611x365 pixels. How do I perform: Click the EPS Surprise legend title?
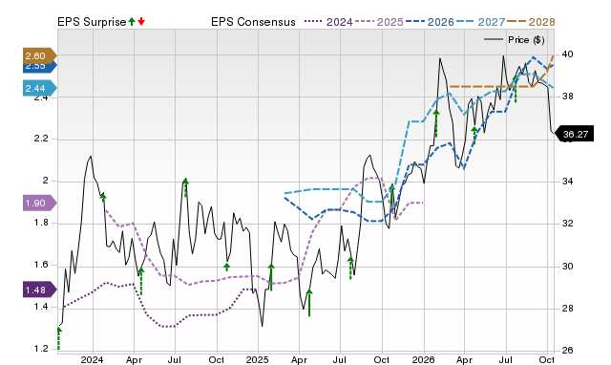92,22
